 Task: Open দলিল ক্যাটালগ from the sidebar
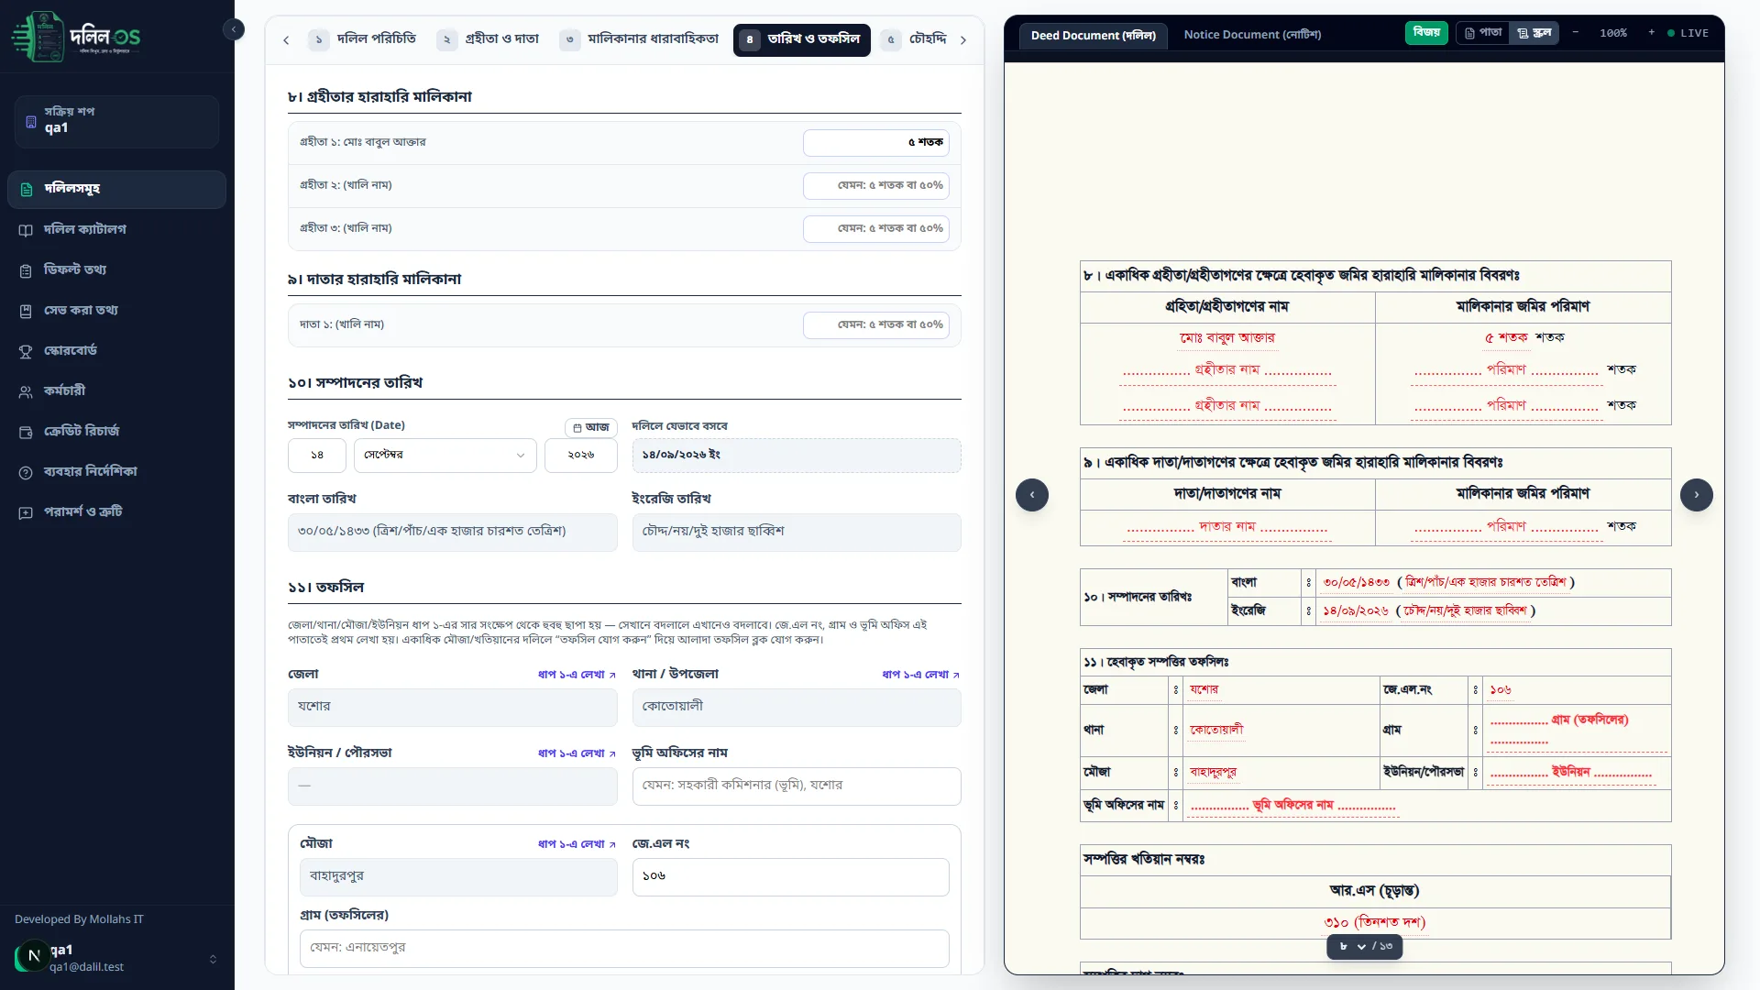click(116, 229)
